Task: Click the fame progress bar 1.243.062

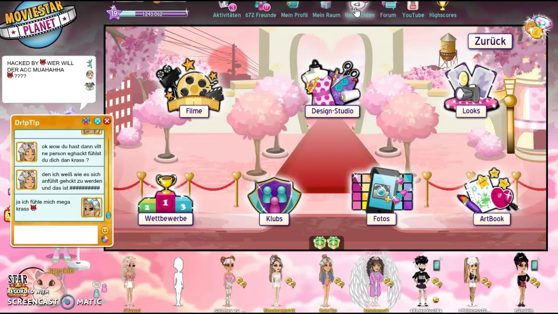Action: tap(153, 14)
